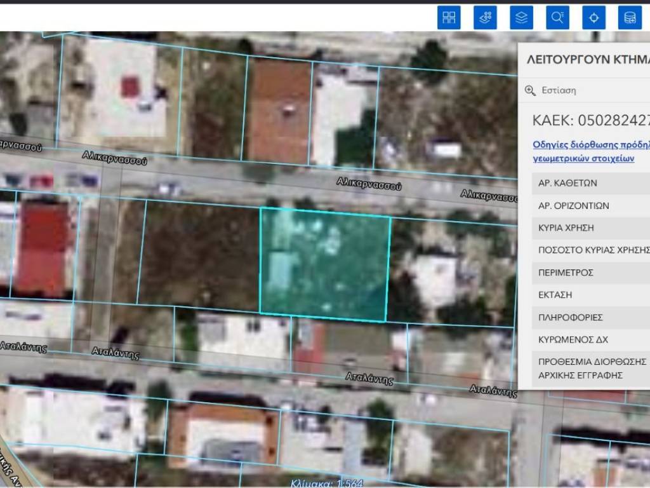This screenshot has height=488, width=650.
Task: Click the highlighted teal land parcel
Action: click(324, 263)
